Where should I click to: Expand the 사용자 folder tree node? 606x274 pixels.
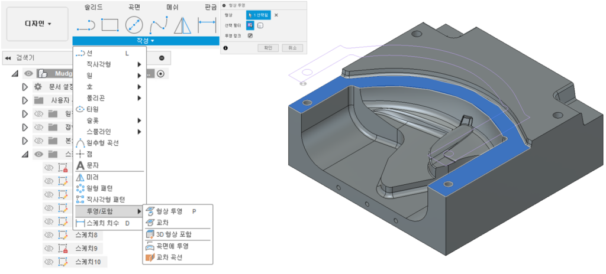coord(25,100)
